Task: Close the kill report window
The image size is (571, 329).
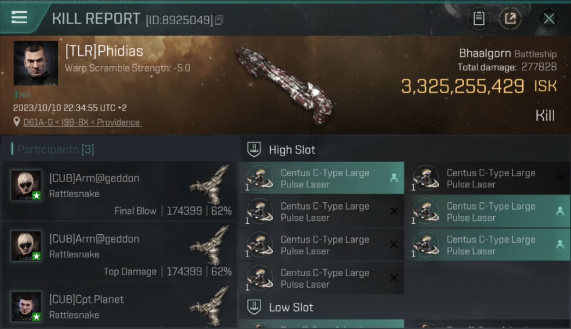Action: pyautogui.click(x=549, y=18)
